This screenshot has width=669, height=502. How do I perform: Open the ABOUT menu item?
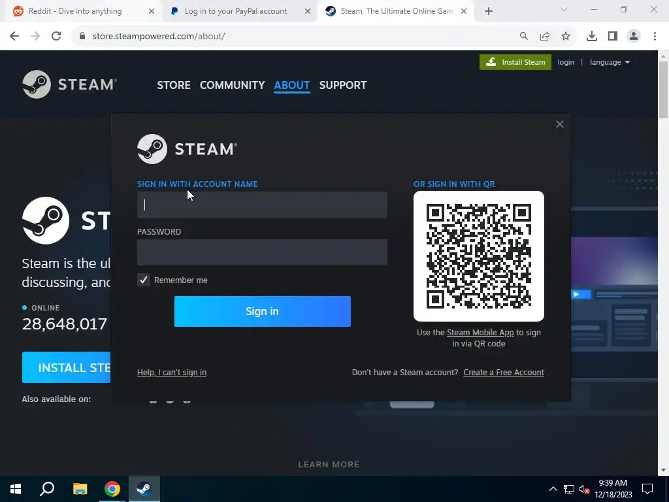[292, 85]
